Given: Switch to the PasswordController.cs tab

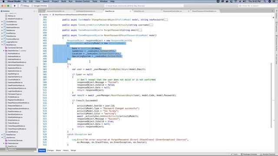Looking at the screenshot, I should pyautogui.click(x=172, y=11).
